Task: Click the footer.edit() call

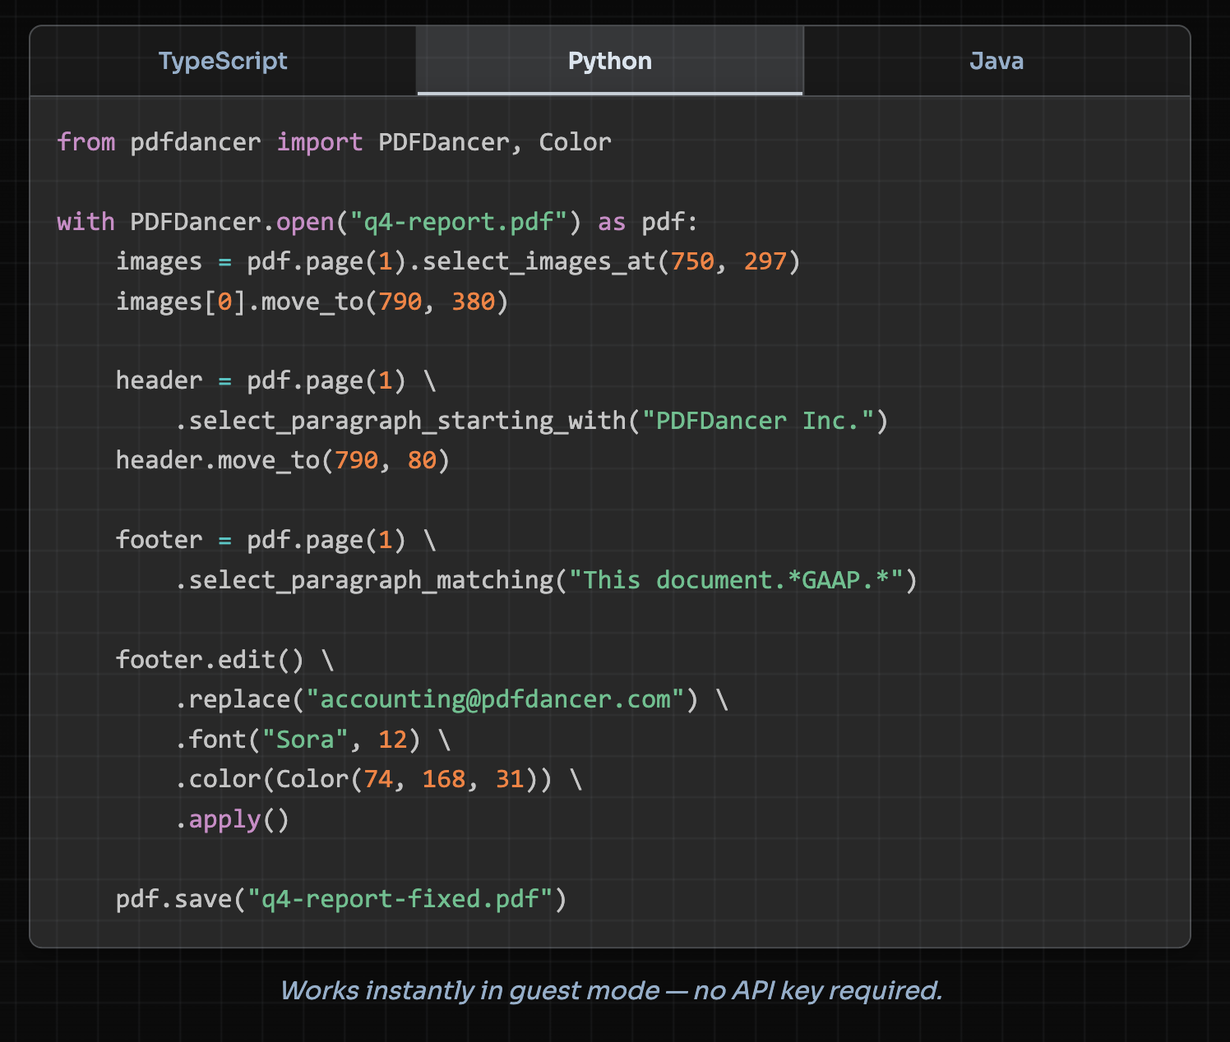Action: tap(210, 660)
